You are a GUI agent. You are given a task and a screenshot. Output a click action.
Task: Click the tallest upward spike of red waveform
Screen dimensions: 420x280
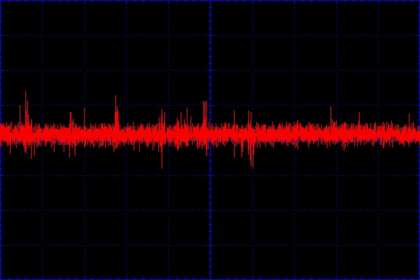26,107
